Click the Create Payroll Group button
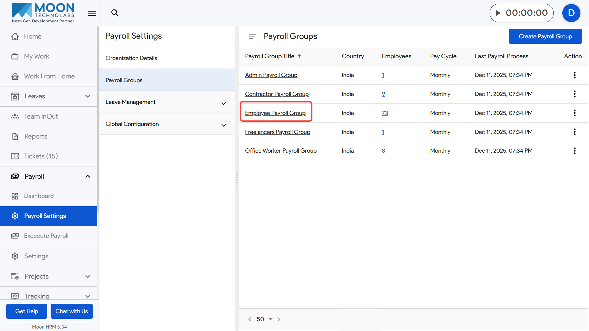This screenshot has height=331, width=589. pos(545,36)
